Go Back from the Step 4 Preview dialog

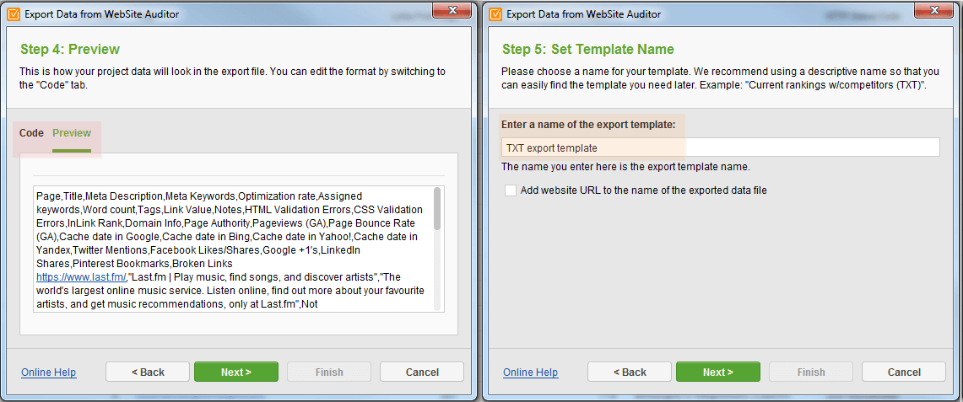[148, 372]
